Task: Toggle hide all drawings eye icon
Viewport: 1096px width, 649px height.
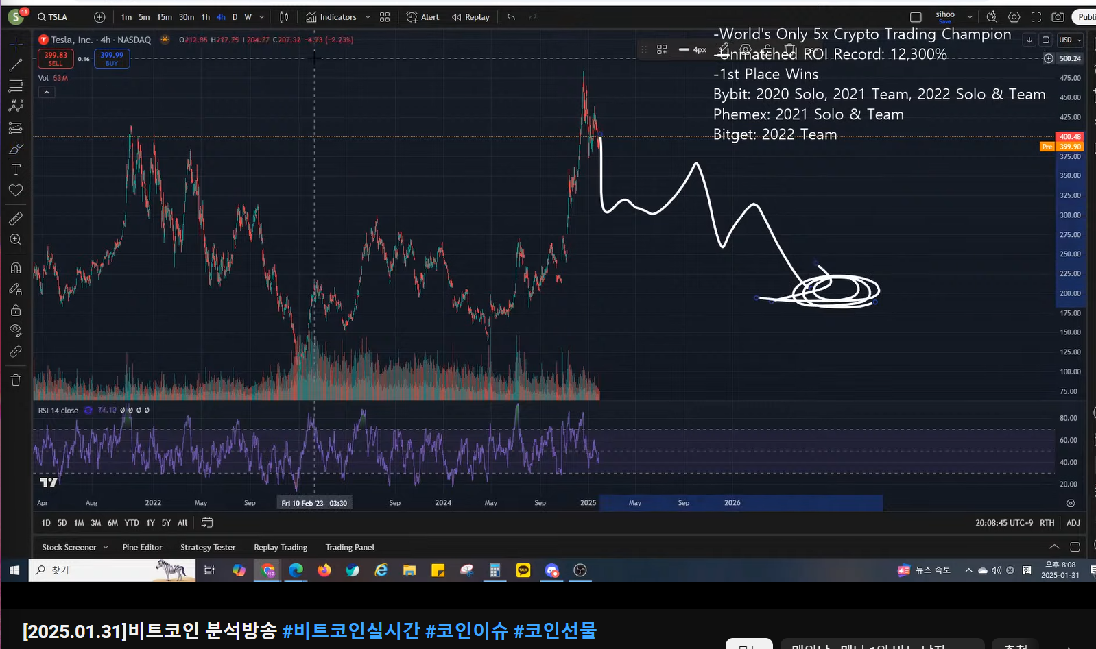Action: click(x=16, y=330)
